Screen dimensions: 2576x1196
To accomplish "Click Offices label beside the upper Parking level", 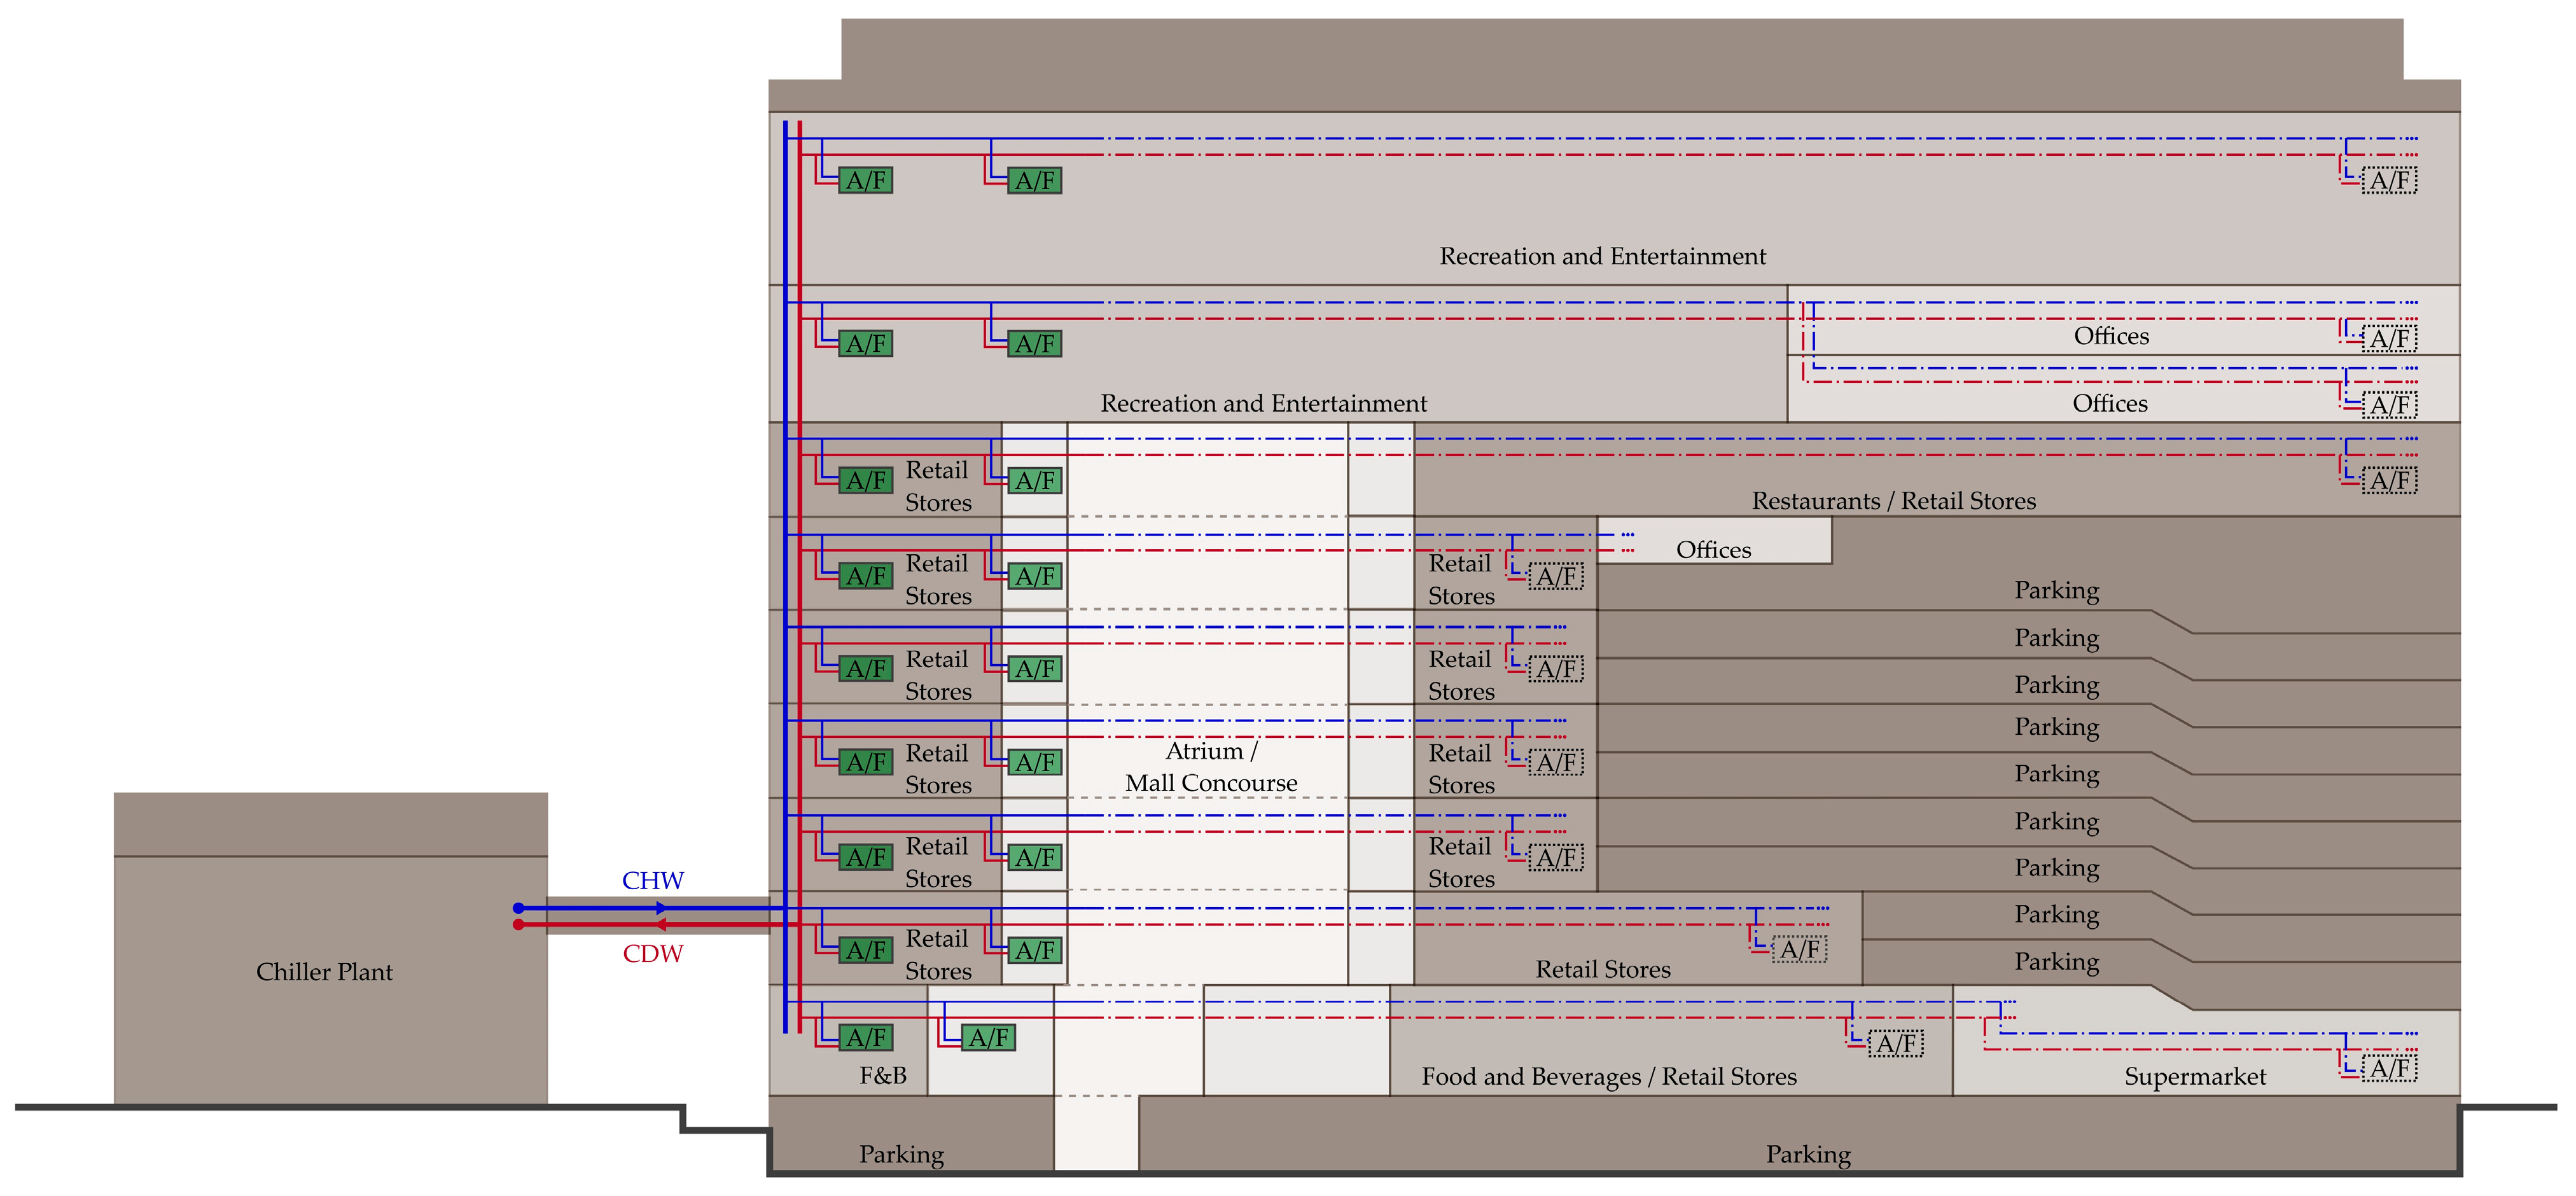I will [x=1713, y=549].
